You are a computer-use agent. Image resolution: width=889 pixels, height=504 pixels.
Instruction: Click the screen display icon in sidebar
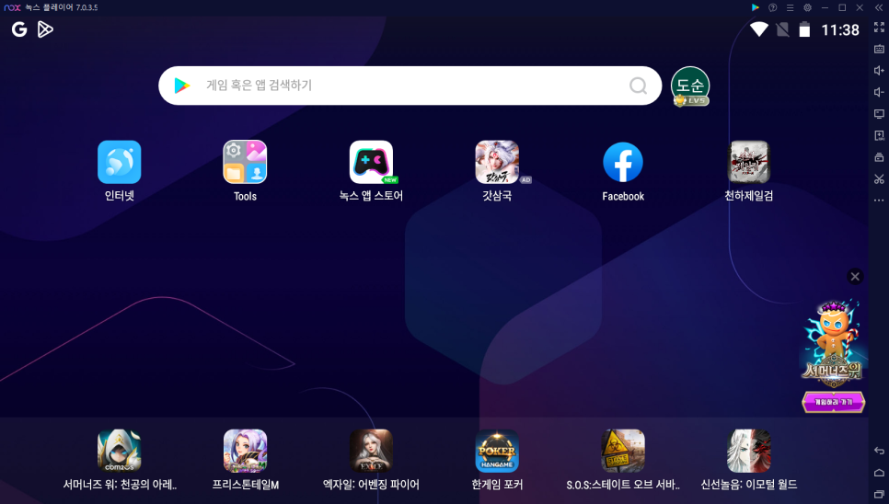[x=879, y=114]
